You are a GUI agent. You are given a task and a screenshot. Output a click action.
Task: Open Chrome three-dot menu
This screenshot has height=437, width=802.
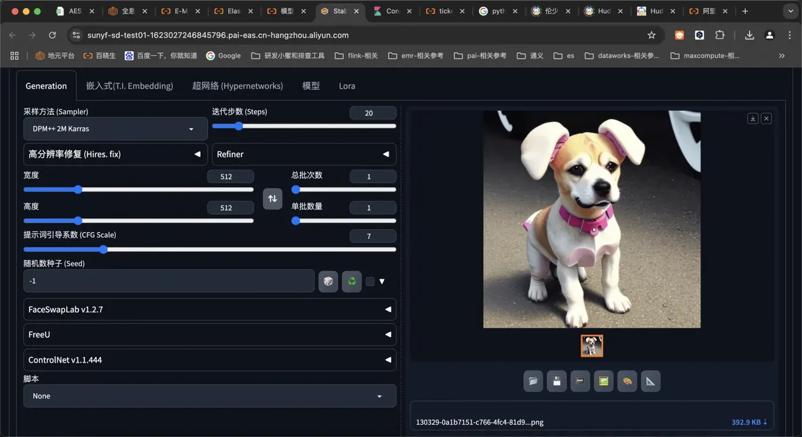[789, 35]
